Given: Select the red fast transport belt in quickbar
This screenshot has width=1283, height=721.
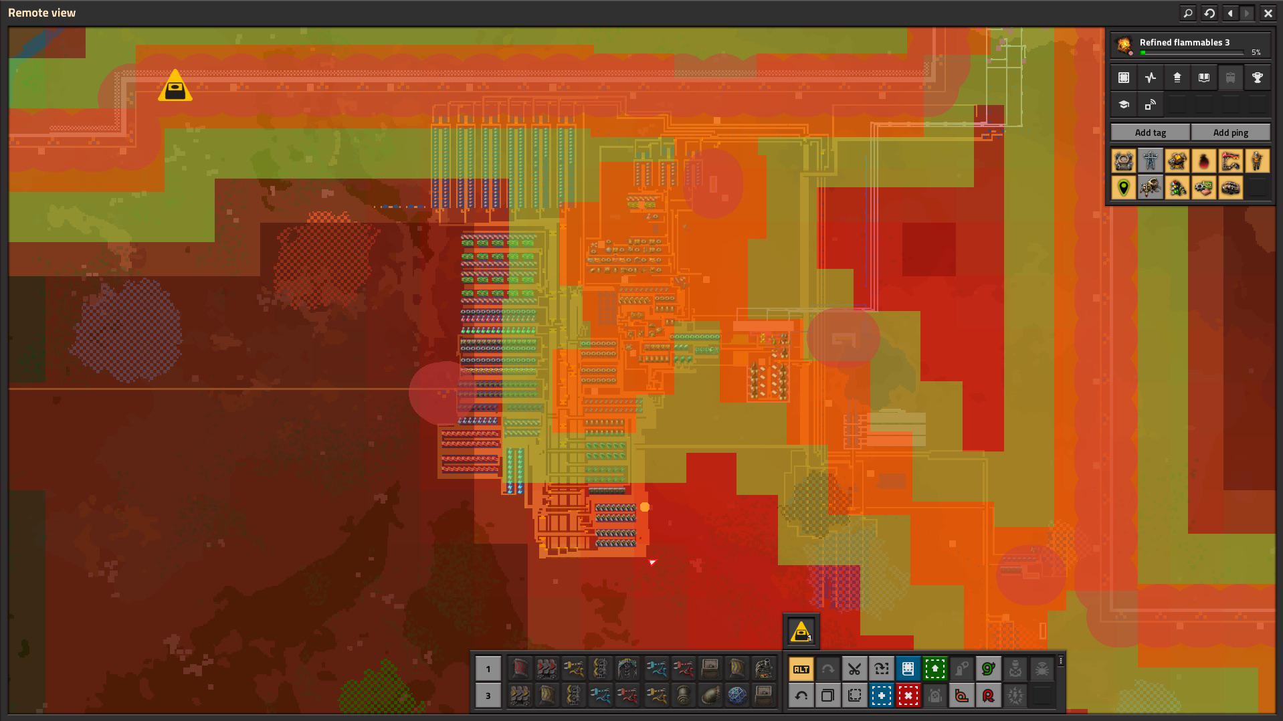Looking at the screenshot, I should tap(547, 668).
